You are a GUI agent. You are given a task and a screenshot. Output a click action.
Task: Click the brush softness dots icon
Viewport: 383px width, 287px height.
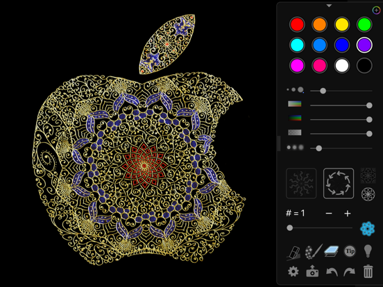(295, 148)
